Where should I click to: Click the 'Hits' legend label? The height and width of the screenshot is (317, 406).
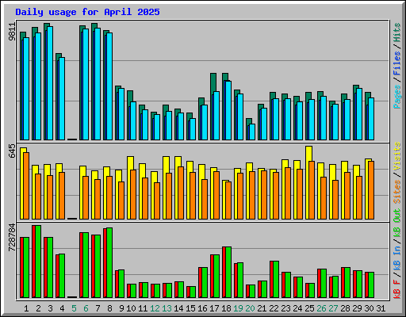point(397,32)
